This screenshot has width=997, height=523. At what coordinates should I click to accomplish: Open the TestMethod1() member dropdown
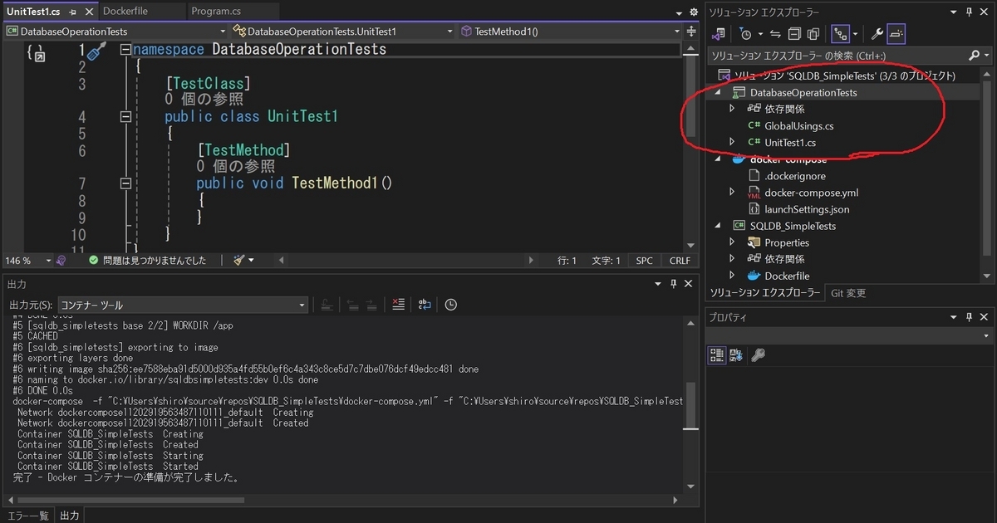coord(570,31)
